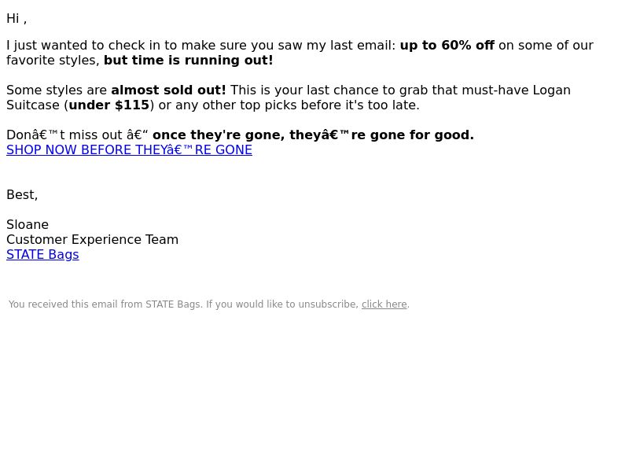Screen dimensions: 629x472
Task: Click the 'but time is running out!' phrase
Action: tap(188, 61)
